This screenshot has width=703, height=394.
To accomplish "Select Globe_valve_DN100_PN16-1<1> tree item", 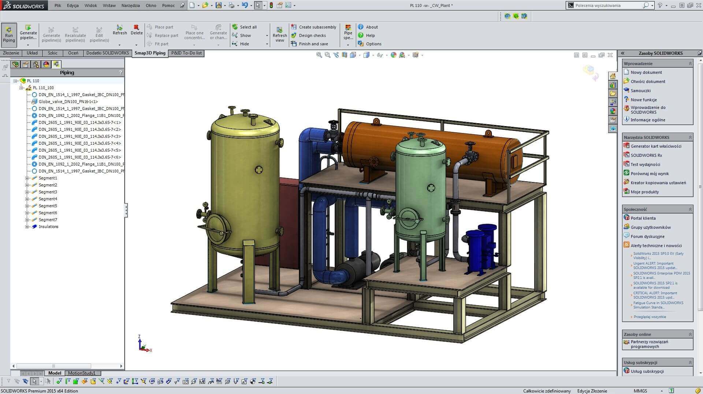I will [x=68, y=102].
